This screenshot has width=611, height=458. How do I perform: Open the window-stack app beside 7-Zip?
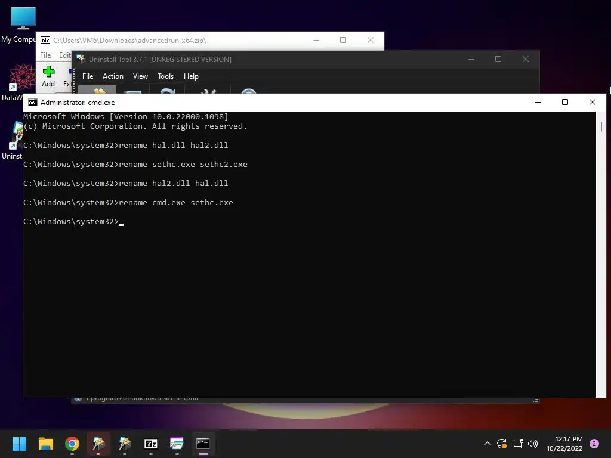click(177, 444)
